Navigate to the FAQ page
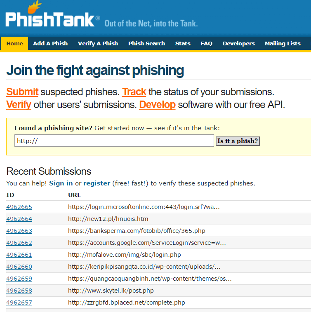Screen dimensions: 311x312 point(206,43)
